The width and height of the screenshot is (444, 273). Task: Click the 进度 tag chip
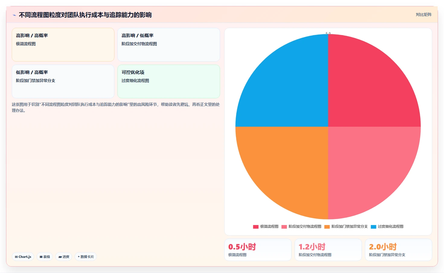pyautogui.click(x=64, y=257)
